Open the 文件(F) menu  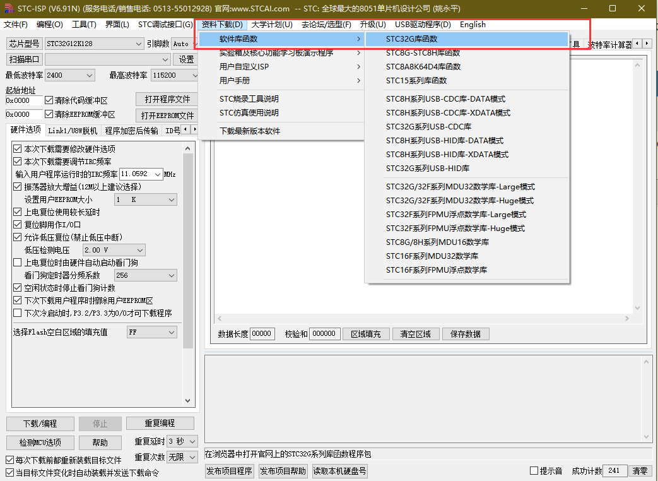coord(16,25)
